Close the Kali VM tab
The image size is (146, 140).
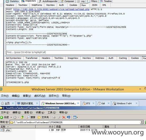(x=109, y=103)
